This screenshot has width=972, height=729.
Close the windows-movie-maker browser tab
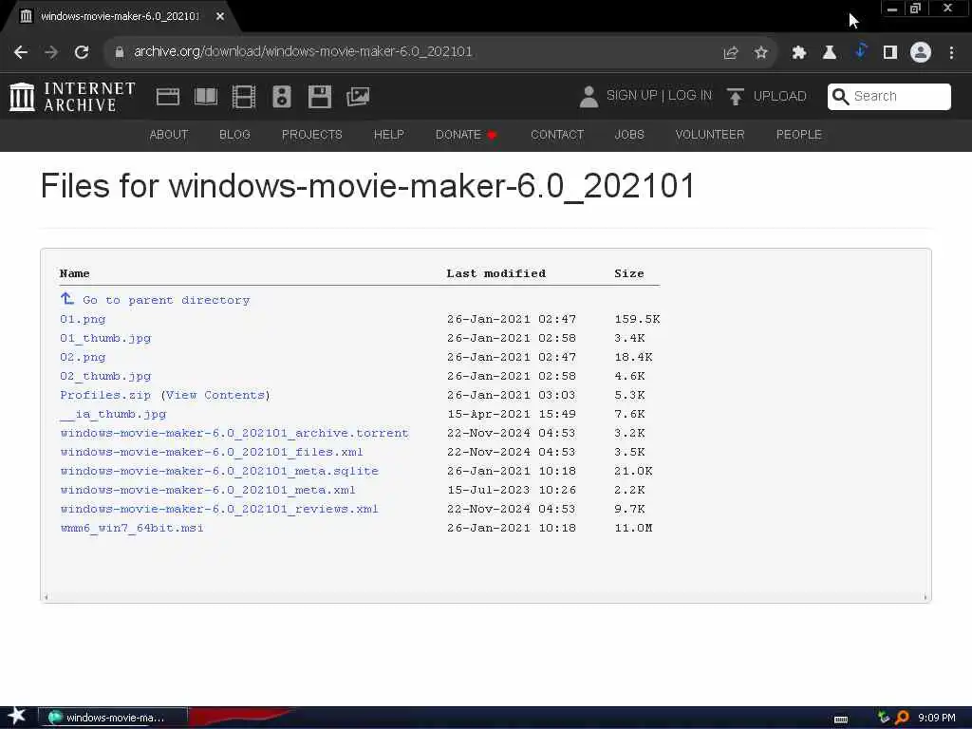coord(220,17)
